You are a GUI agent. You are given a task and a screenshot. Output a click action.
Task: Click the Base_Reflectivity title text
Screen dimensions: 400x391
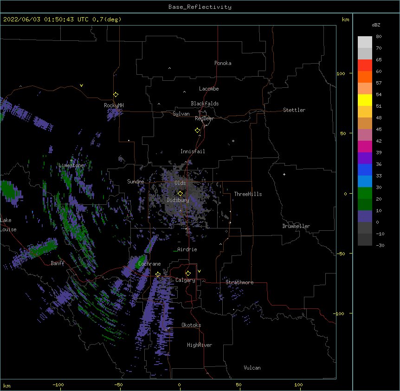click(200, 7)
